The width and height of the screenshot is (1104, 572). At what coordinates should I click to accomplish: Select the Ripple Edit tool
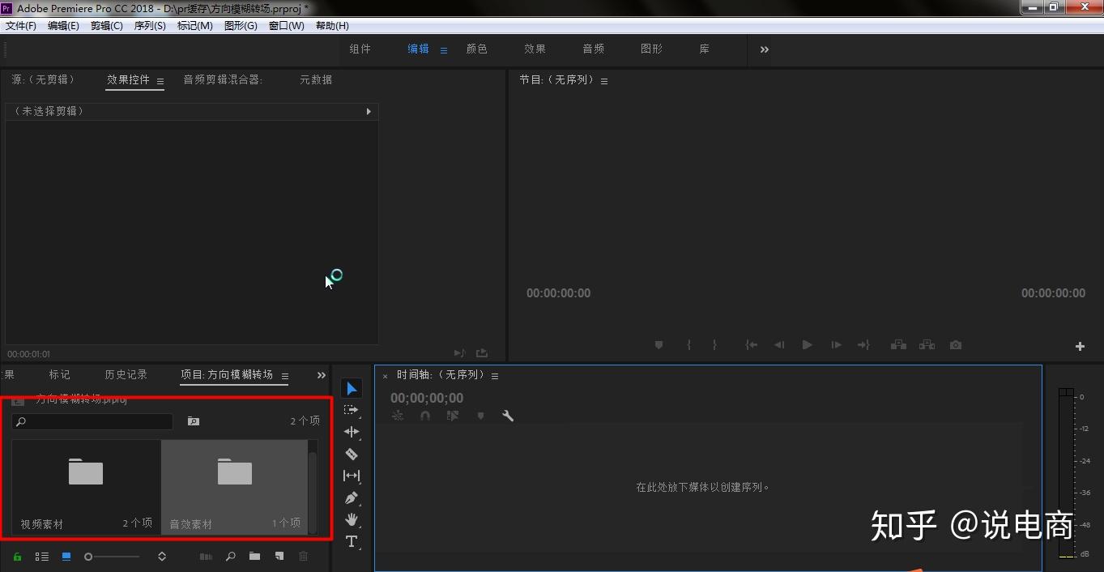[x=352, y=432]
